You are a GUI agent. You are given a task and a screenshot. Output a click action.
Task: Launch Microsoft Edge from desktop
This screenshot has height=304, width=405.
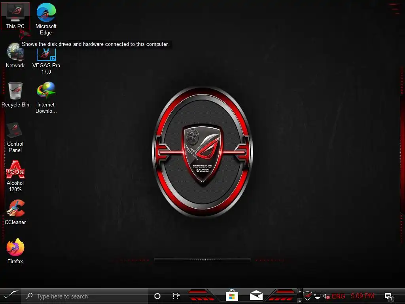point(46,19)
